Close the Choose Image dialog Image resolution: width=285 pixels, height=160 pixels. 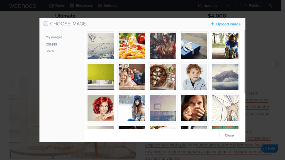(x=229, y=135)
